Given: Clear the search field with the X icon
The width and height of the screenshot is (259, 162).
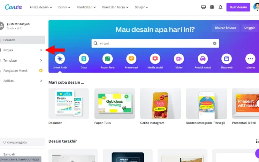Looking at the screenshot, I should pos(215,43).
